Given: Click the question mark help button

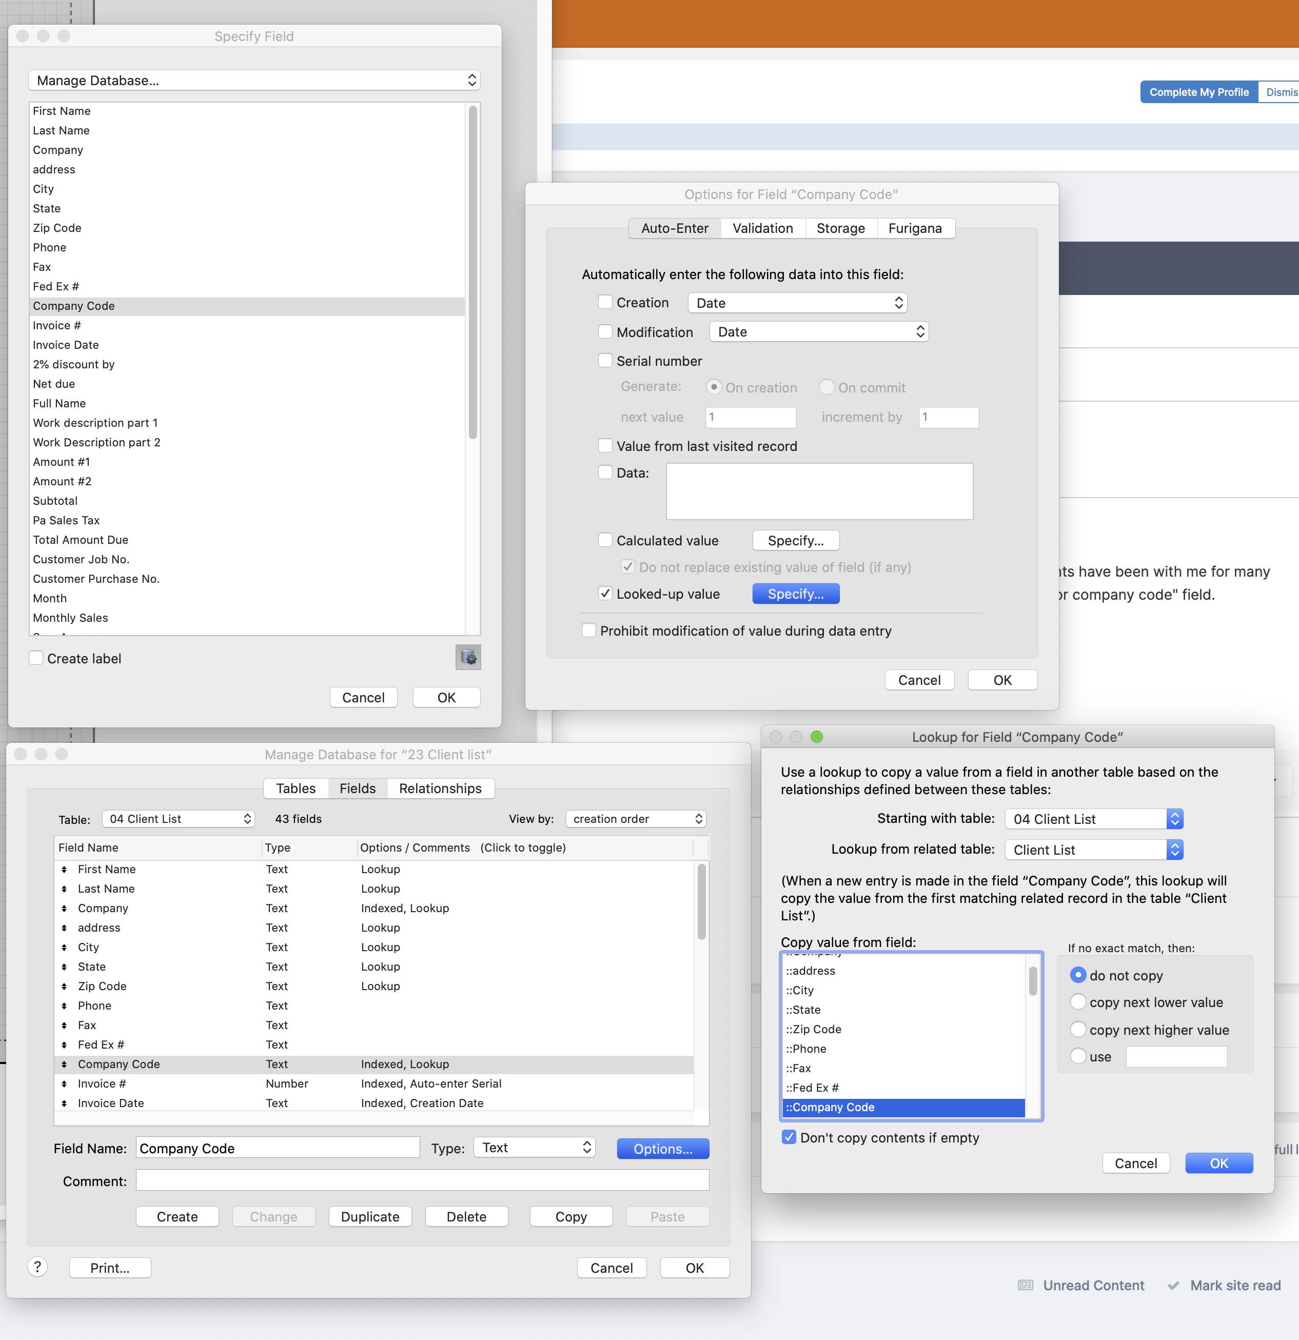Looking at the screenshot, I should pos(37,1267).
